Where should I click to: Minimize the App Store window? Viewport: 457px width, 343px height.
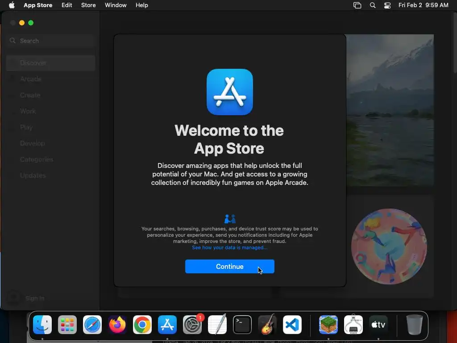pyautogui.click(x=22, y=23)
